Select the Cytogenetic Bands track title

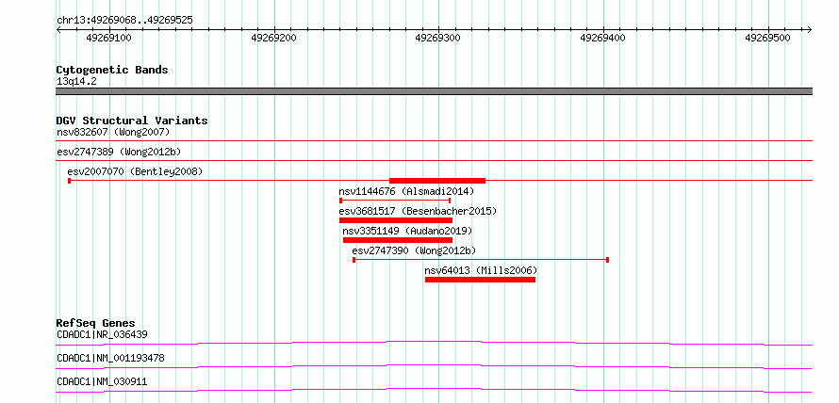click(112, 70)
